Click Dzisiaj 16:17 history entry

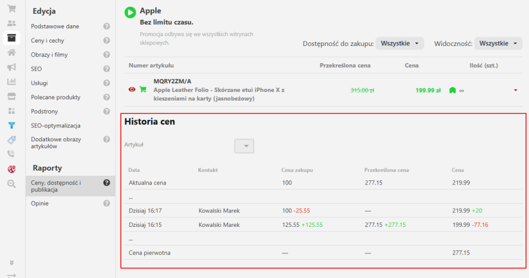(145, 211)
